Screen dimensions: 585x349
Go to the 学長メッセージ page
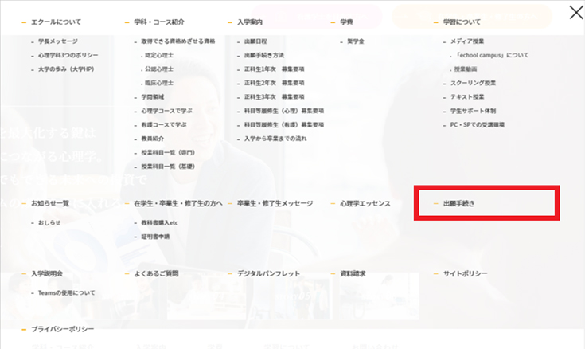(x=58, y=41)
